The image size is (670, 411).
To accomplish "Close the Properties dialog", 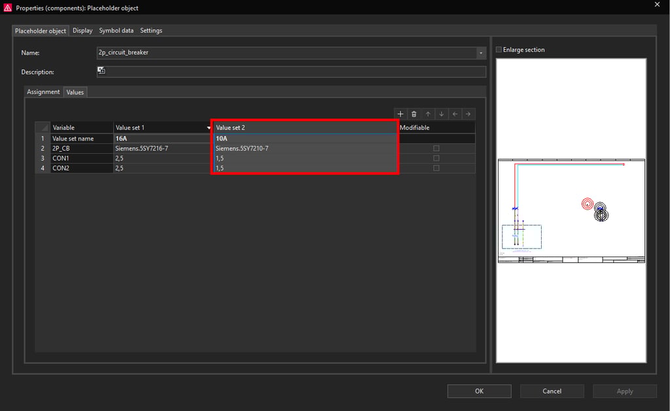I will [657, 5].
